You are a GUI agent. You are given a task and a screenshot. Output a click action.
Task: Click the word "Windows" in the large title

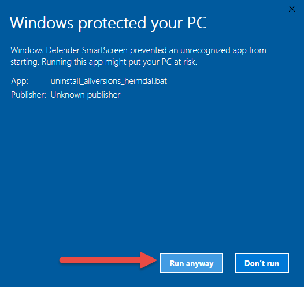click(42, 23)
